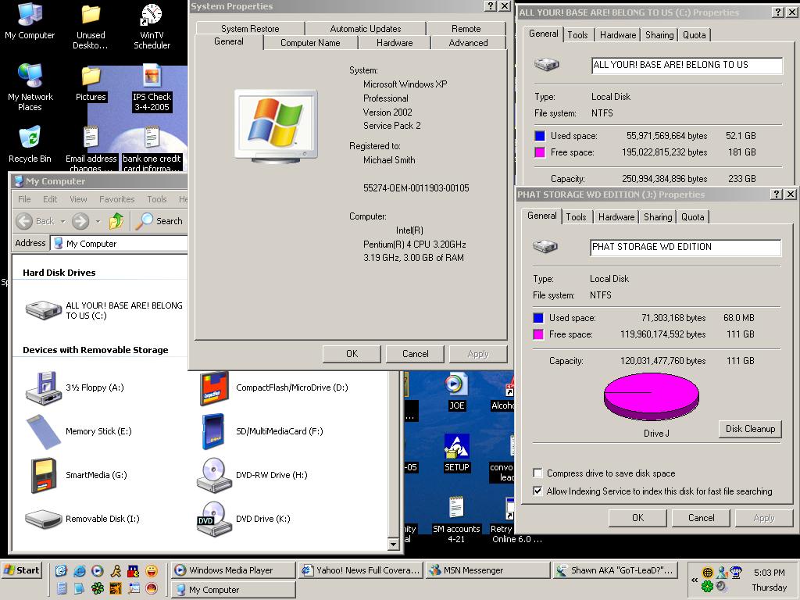Select the WinTV Scheduler desktop shortcut
Screen dimensions: 800x600
point(152,27)
